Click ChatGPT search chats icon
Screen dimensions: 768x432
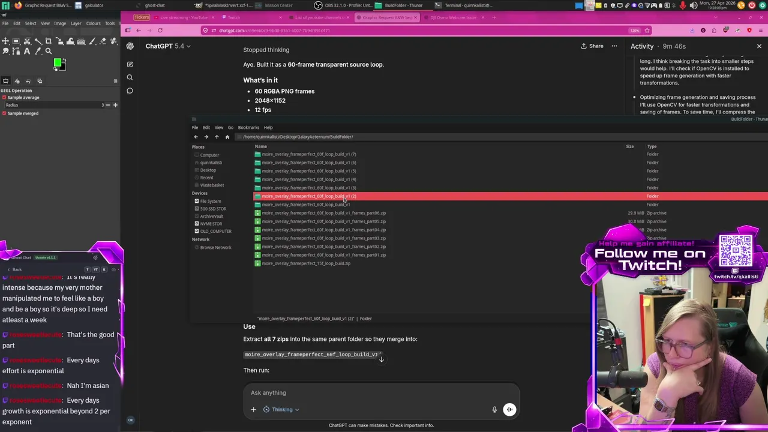130,77
